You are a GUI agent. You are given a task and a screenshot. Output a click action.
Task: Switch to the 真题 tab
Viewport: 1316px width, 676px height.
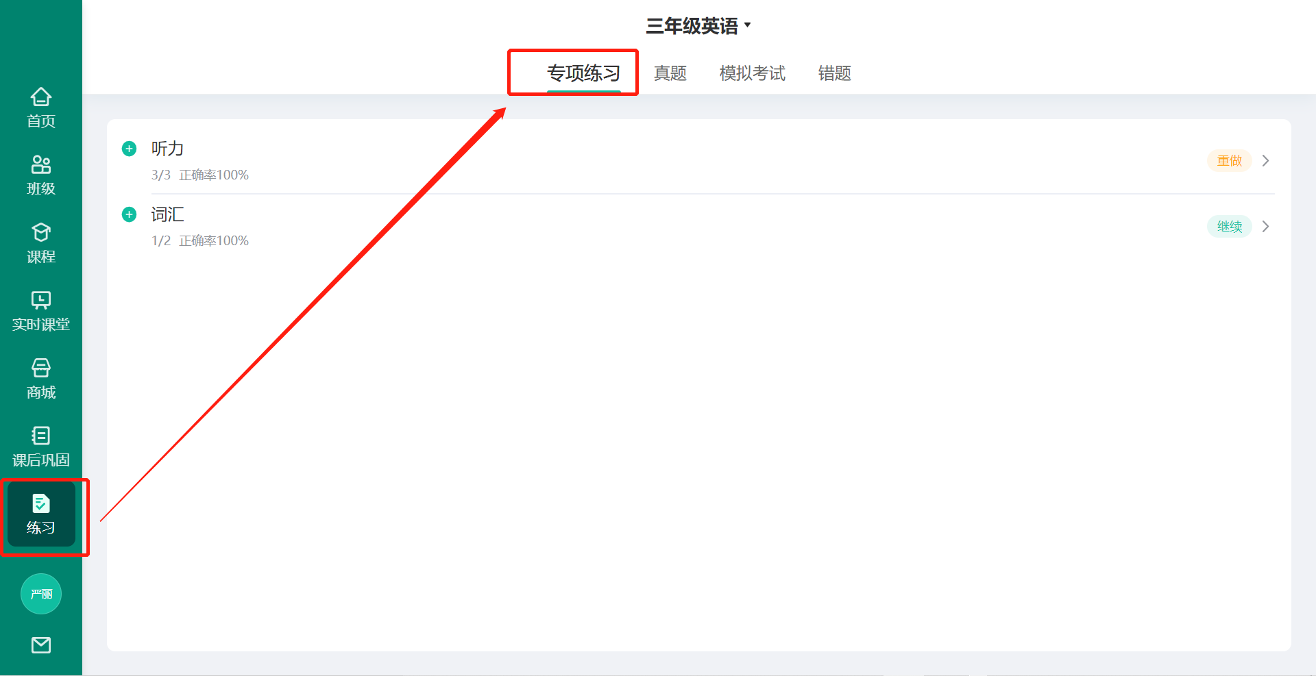coord(670,73)
